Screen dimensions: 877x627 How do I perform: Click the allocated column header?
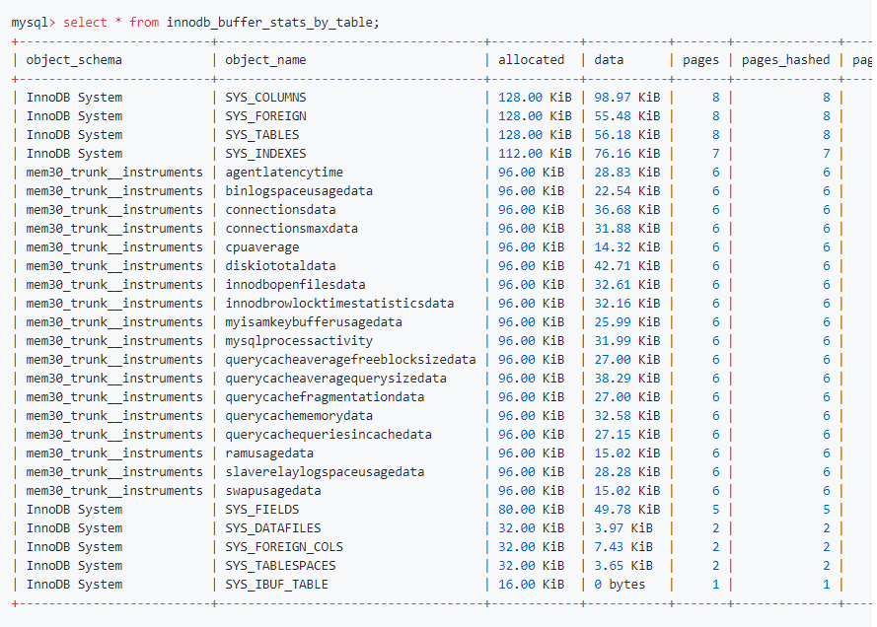click(x=532, y=59)
